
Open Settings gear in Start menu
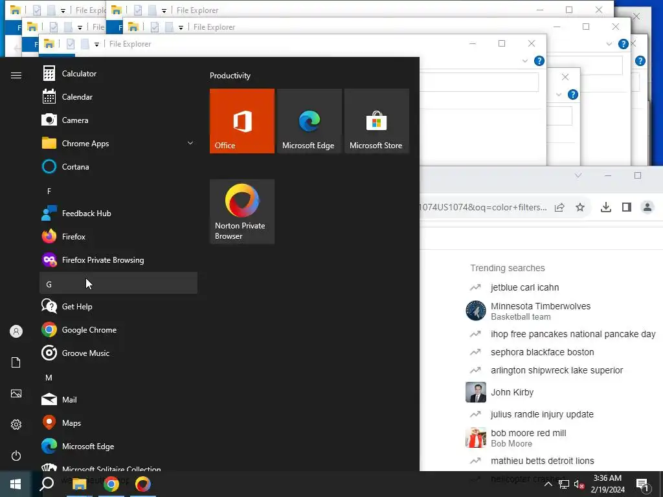tap(16, 425)
